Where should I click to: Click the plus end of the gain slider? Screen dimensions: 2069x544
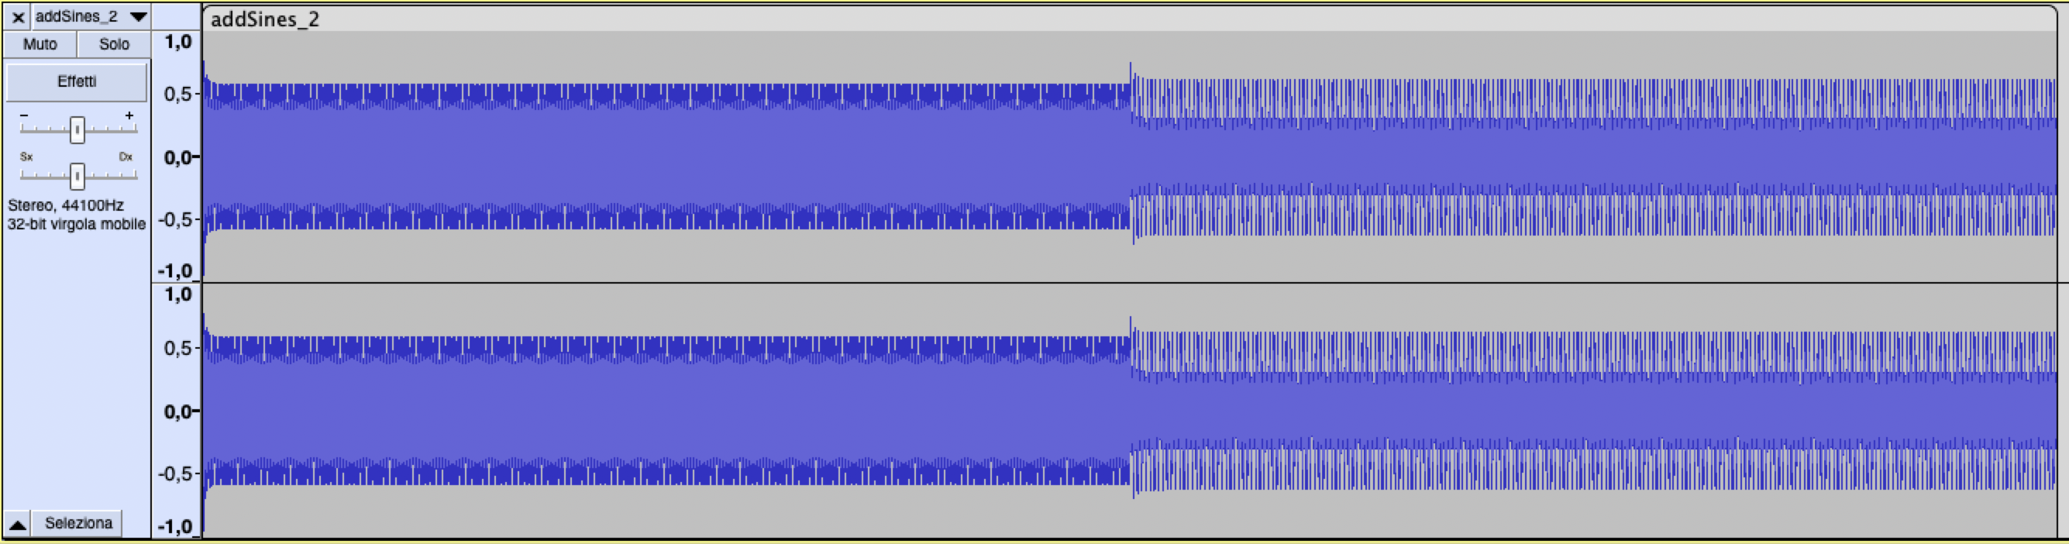pyautogui.click(x=129, y=115)
